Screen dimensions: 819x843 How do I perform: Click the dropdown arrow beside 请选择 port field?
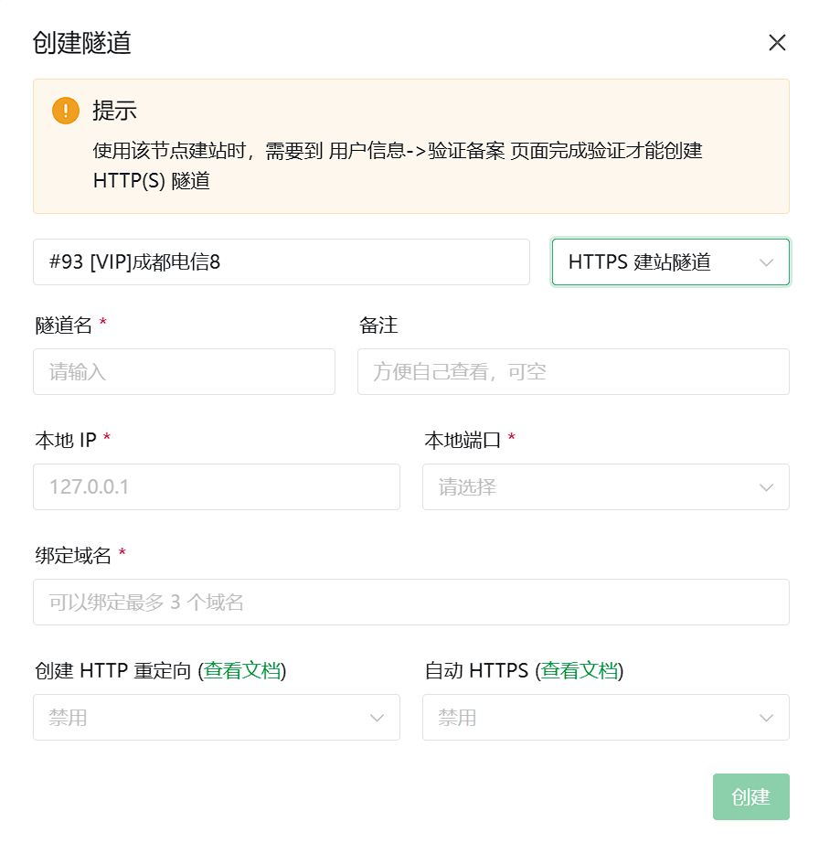(x=767, y=487)
